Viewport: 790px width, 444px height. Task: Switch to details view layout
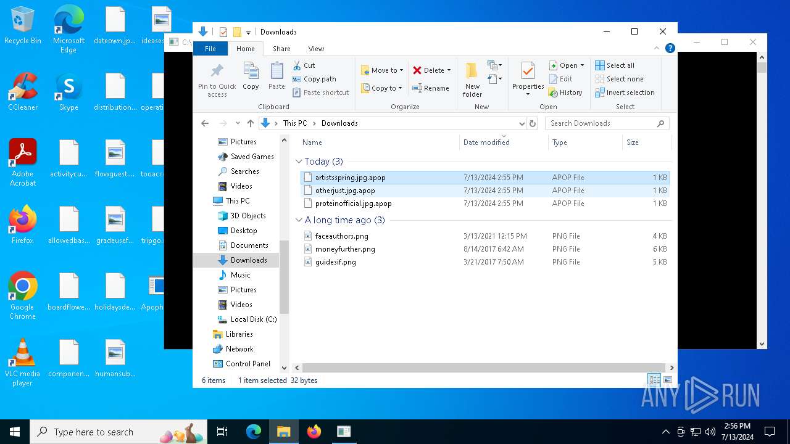point(654,380)
